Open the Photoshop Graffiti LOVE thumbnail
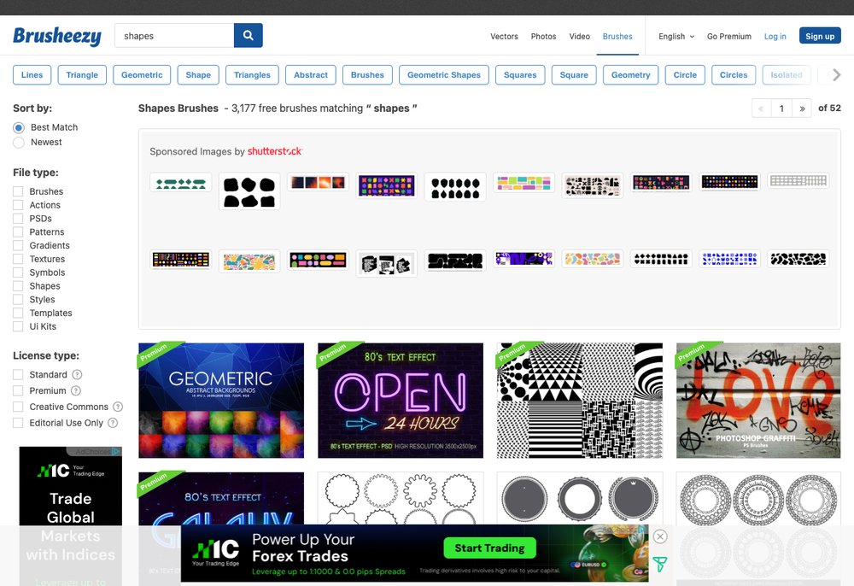Screen dimensions: 854x586 758,401
